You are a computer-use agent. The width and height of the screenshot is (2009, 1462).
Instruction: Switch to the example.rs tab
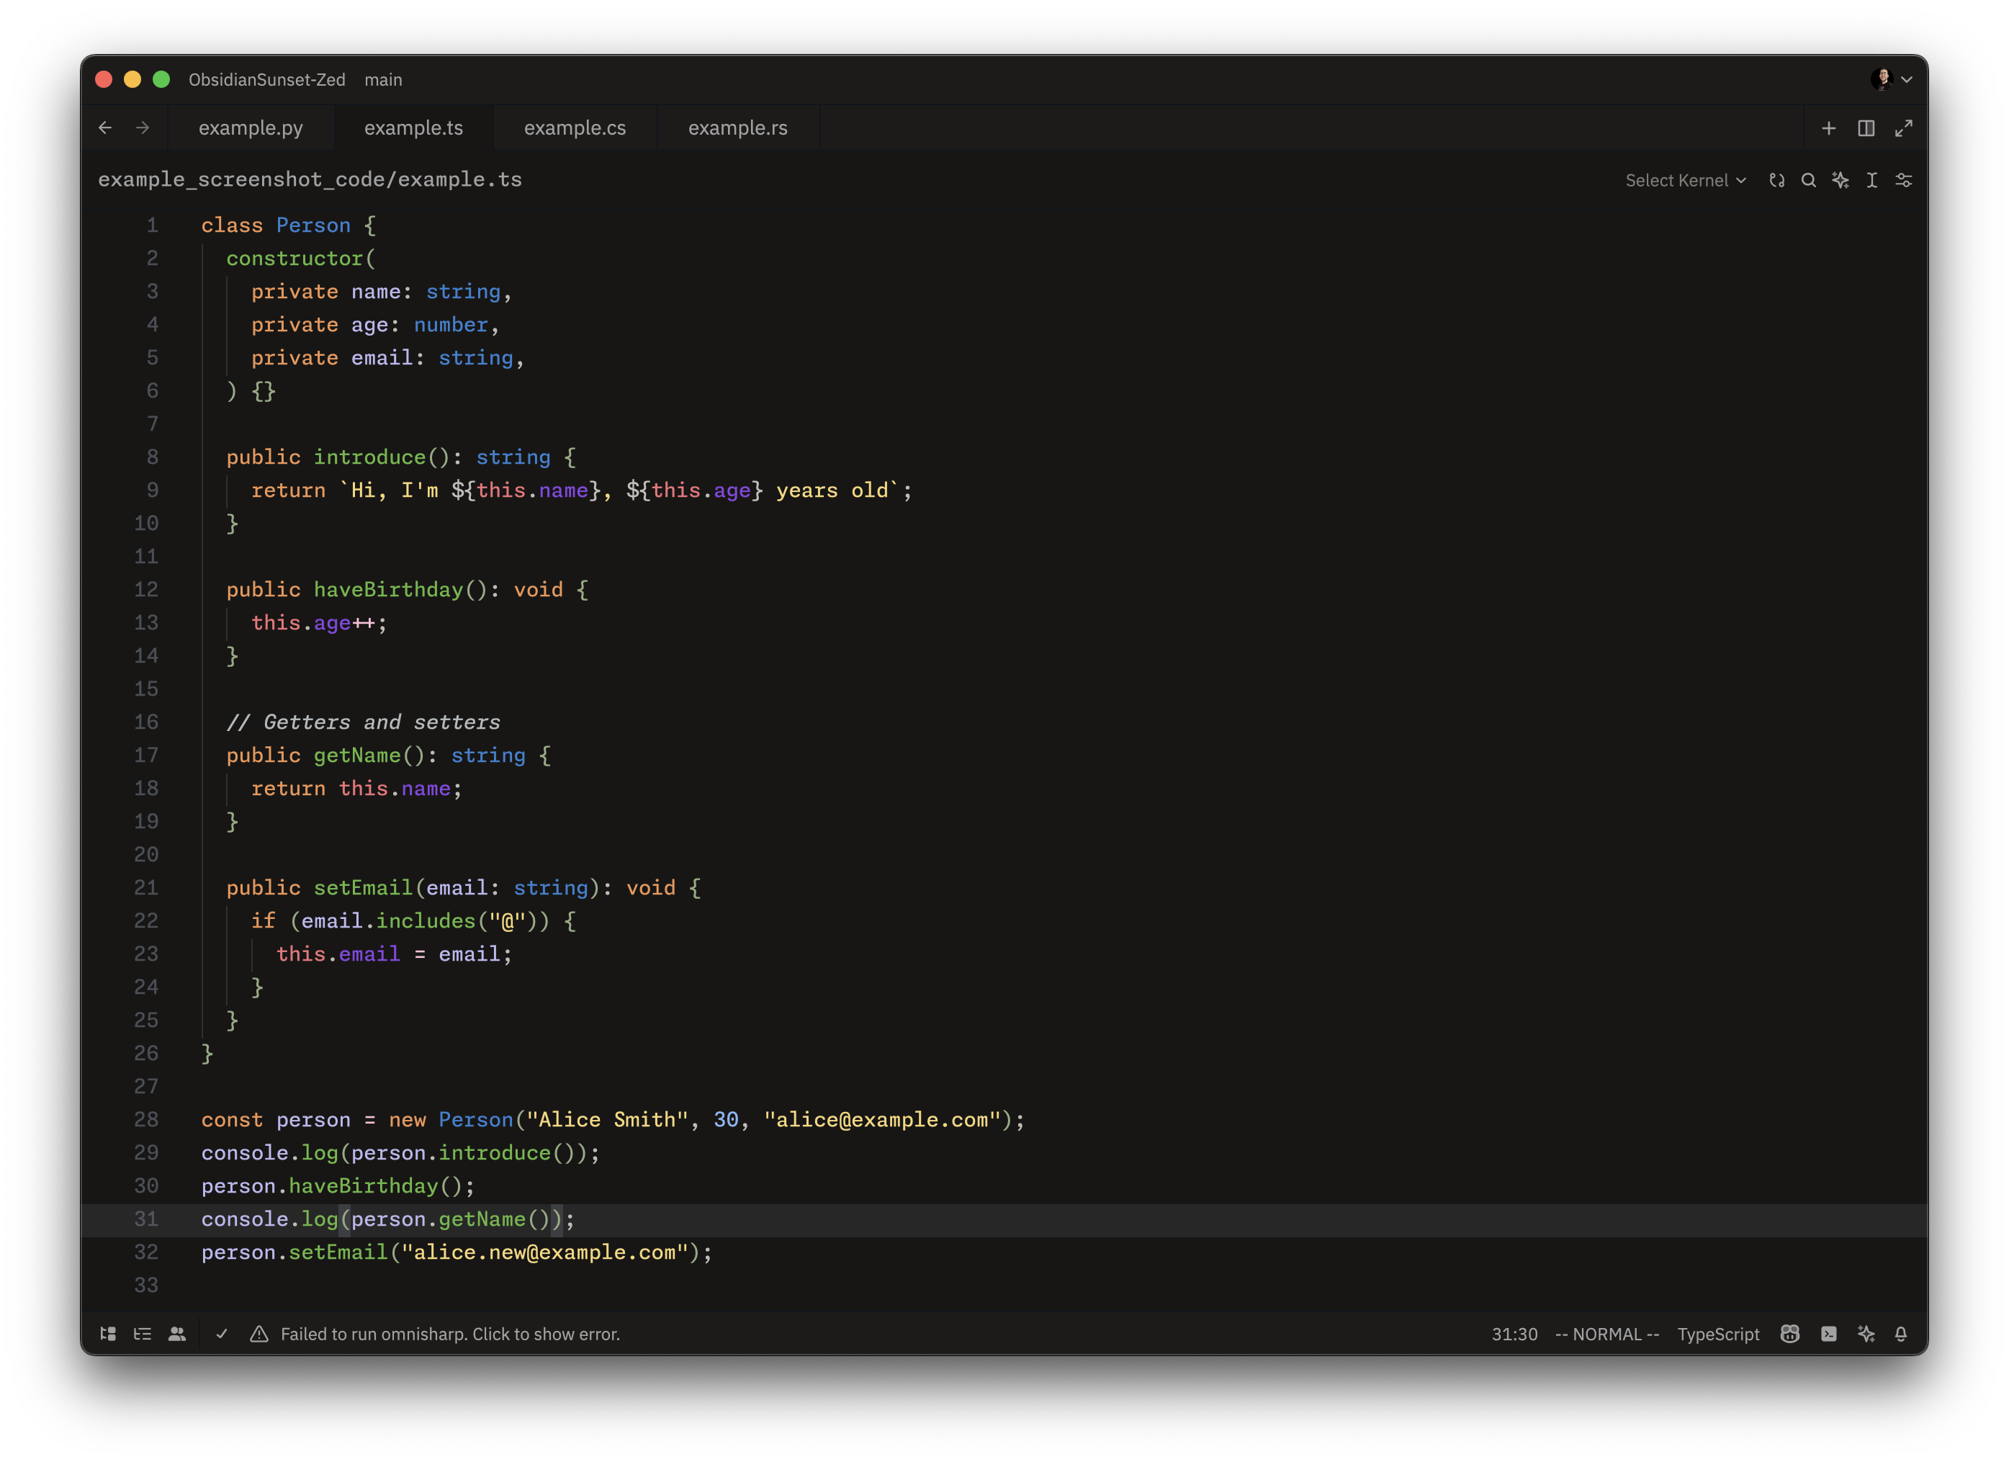[x=738, y=127]
